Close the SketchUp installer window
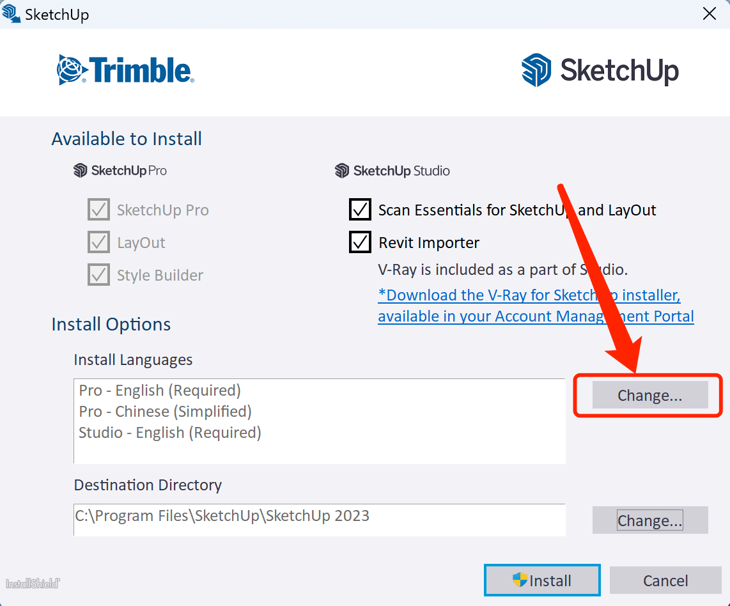Image resolution: width=730 pixels, height=606 pixels. coord(709,14)
